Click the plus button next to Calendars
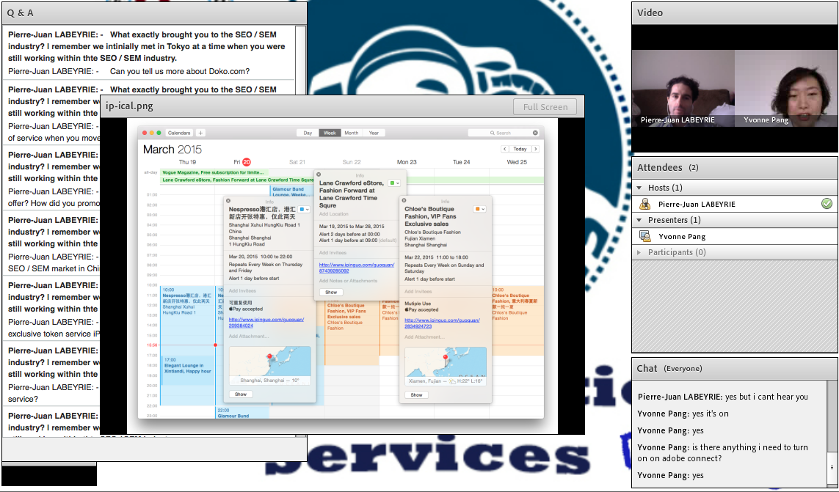Screen dimensions: 839x492 (200, 133)
